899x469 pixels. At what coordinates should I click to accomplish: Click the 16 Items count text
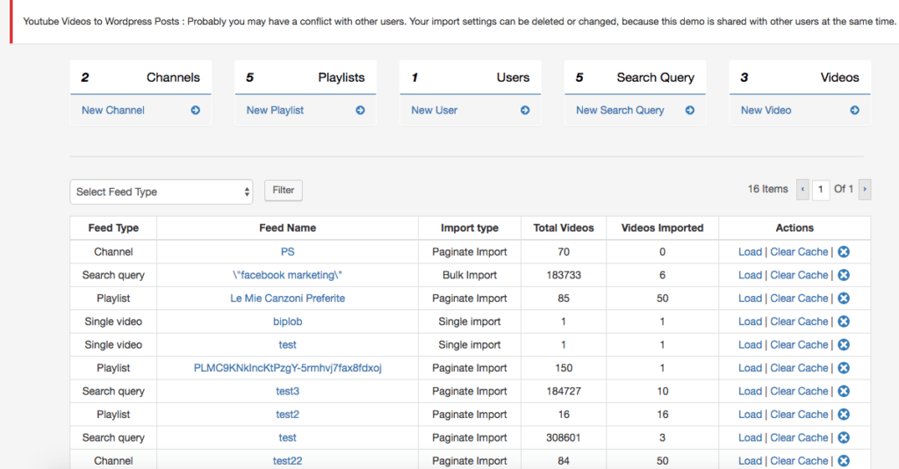click(767, 189)
